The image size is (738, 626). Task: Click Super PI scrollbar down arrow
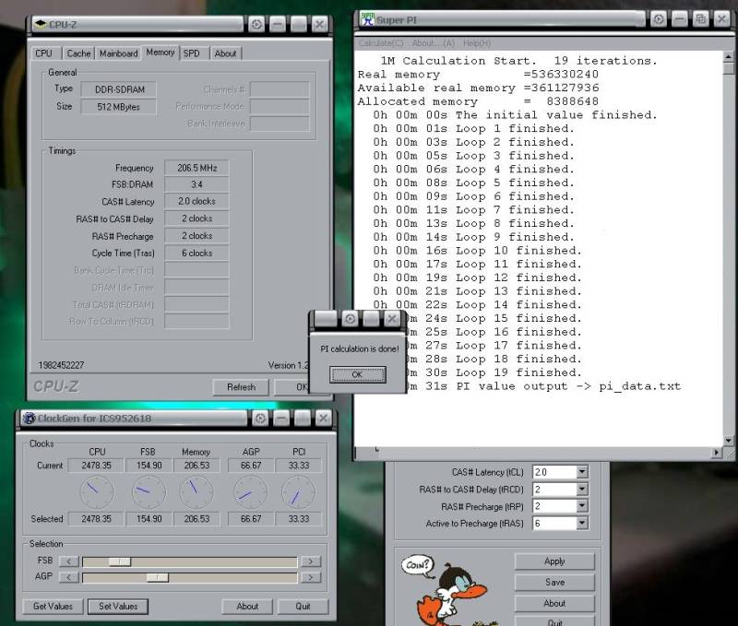pyautogui.click(x=729, y=441)
